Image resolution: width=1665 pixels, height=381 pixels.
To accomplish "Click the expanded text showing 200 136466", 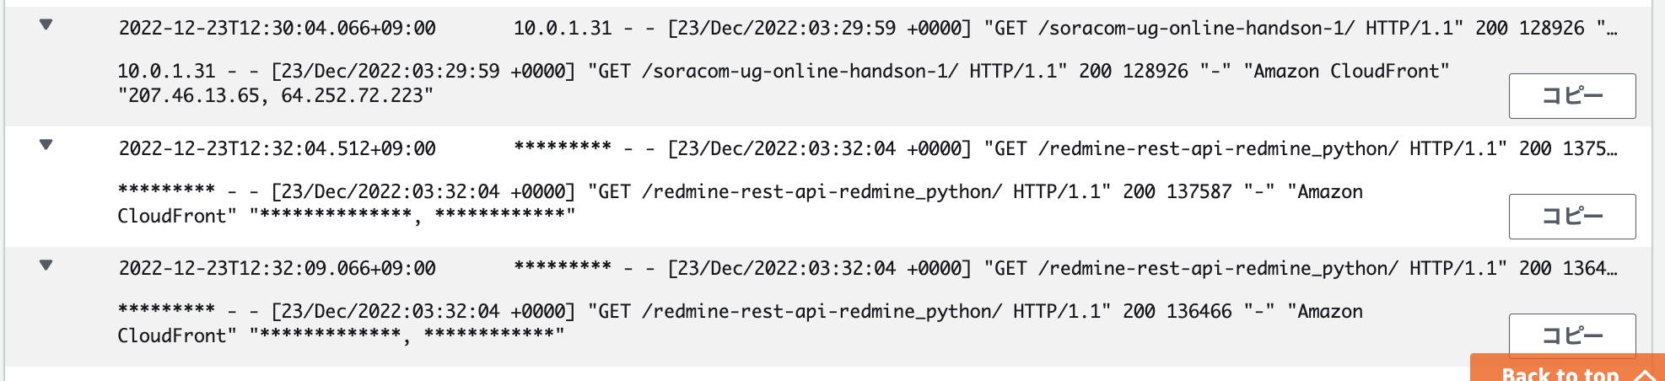I will point(1177,311).
